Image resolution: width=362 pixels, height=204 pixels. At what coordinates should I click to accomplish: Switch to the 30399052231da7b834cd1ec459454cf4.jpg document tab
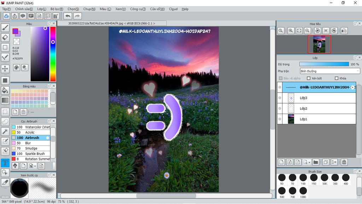point(112,23)
